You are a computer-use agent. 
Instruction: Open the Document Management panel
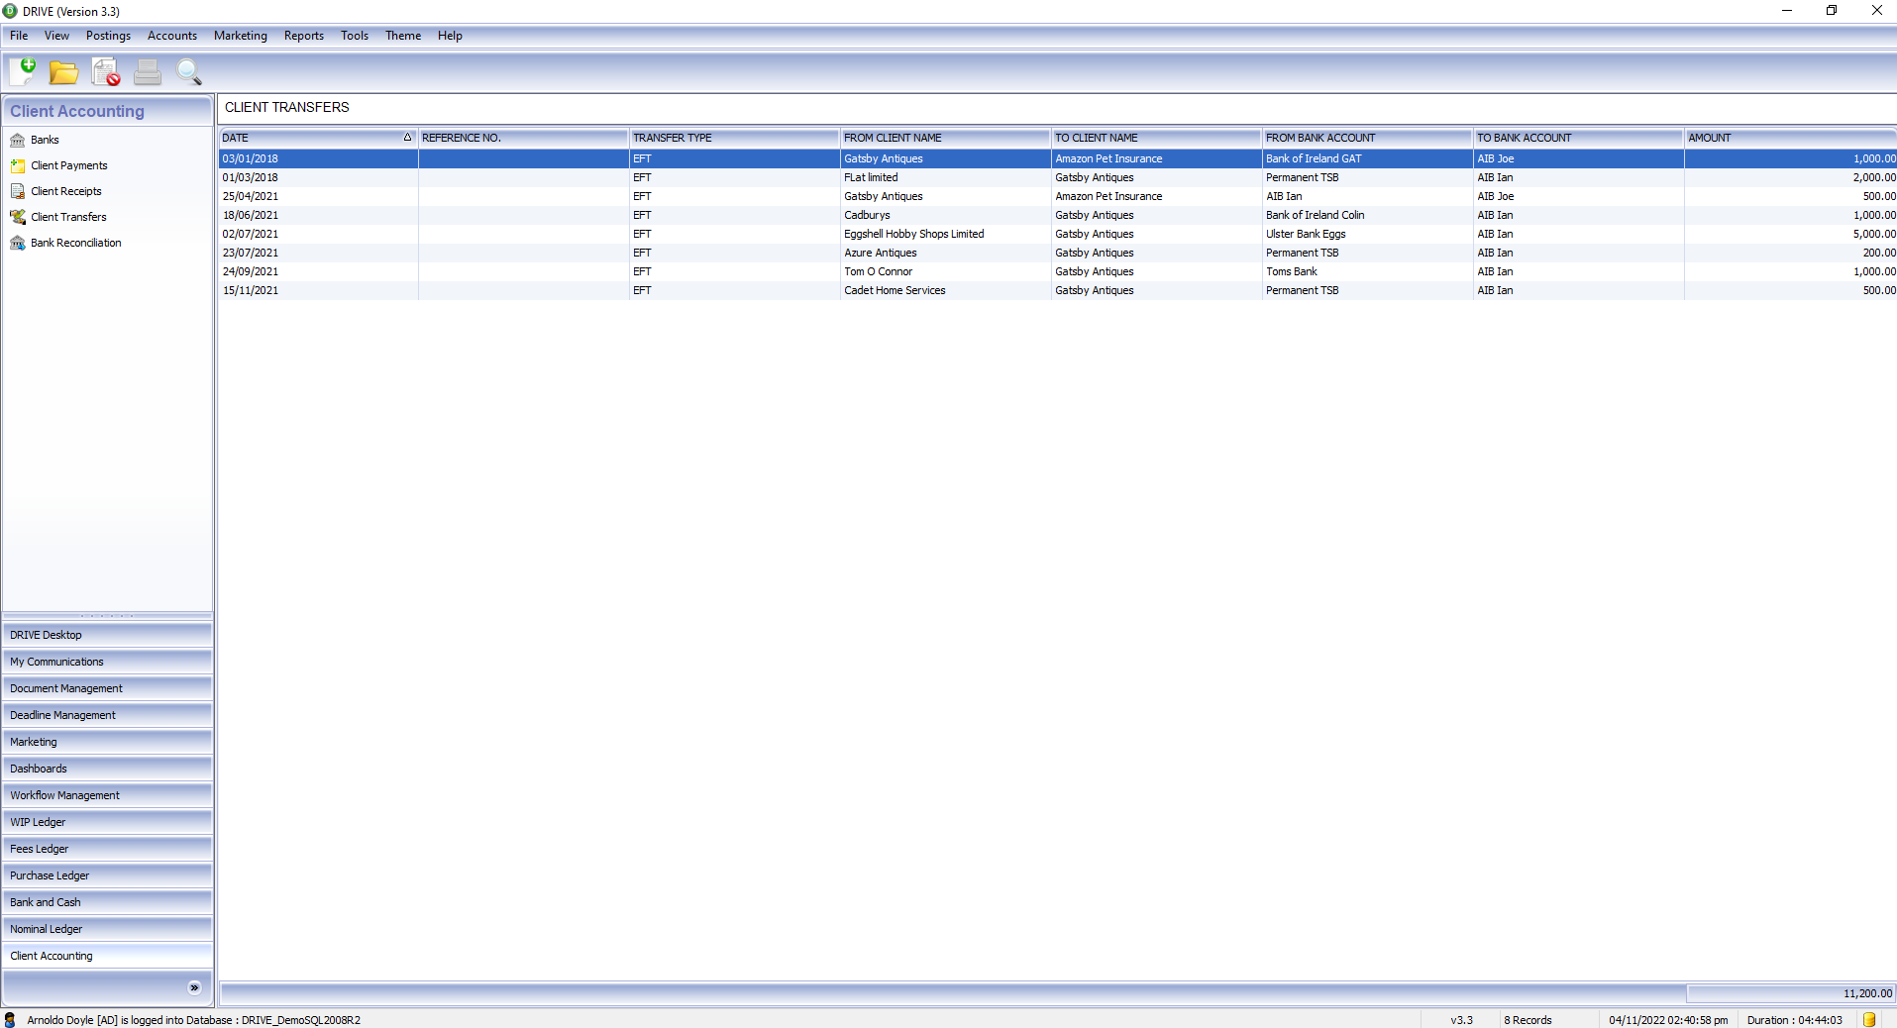107,688
